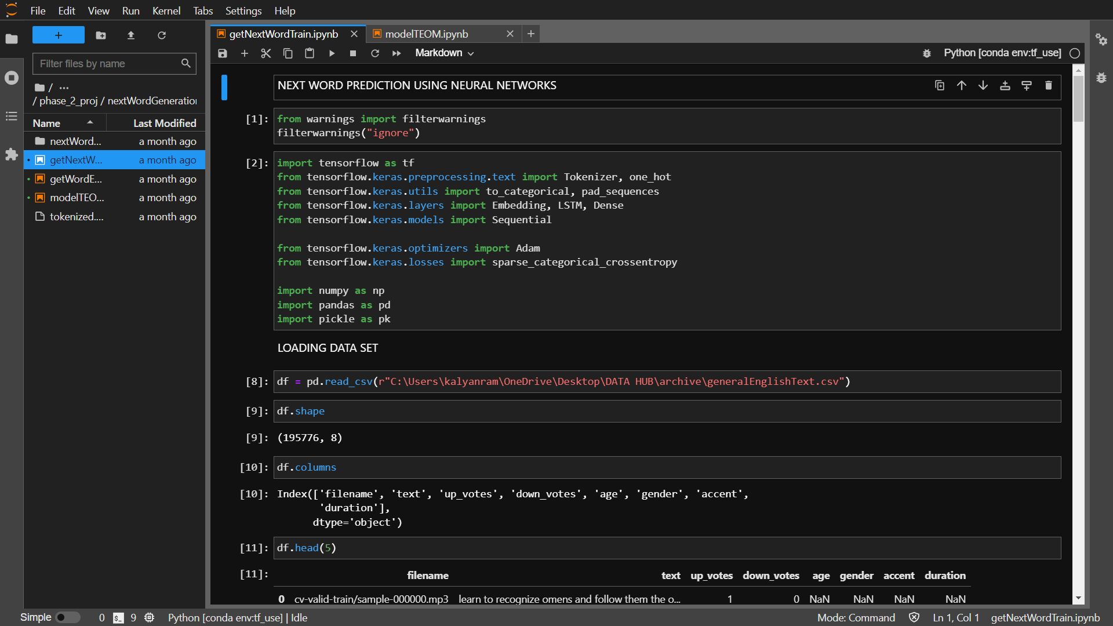Duplicate the selected markdown cell
Image resolution: width=1113 pixels, height=626 pixels.
click(x=940, y=86)
